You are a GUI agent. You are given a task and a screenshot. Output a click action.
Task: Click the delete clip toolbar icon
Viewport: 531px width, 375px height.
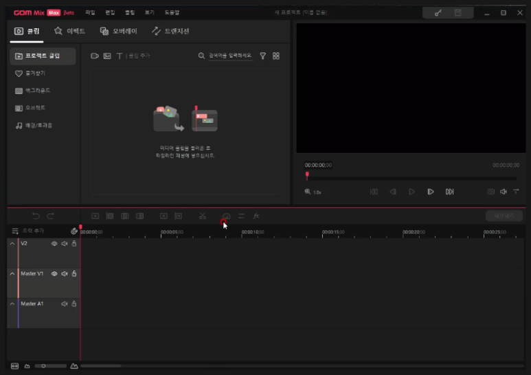pyautogui.click(x=163, y=216)
